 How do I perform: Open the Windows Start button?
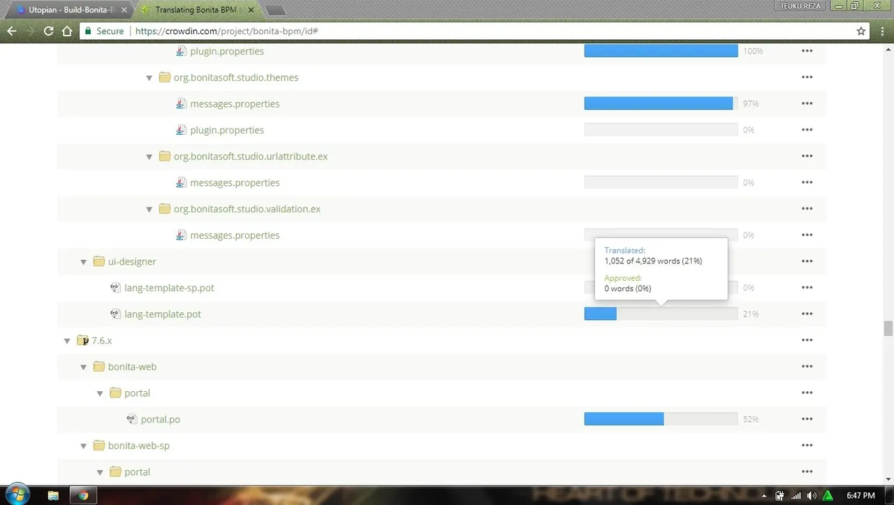click(16, 494)
